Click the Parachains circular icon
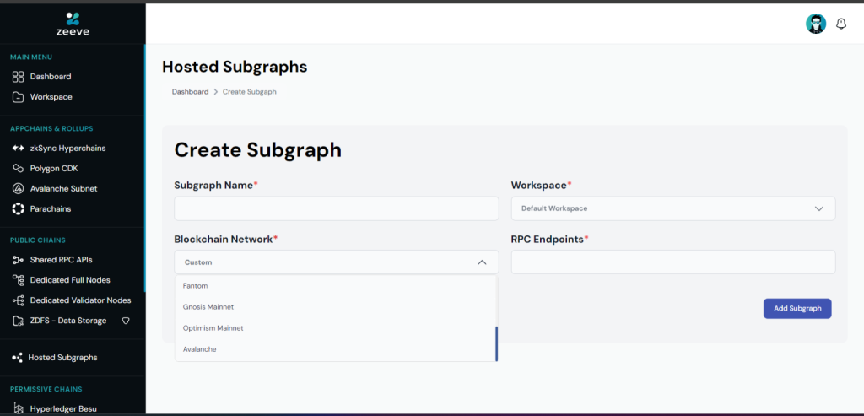Image resolution: width=864 pixels, height=416 pixels. point(19,208)
